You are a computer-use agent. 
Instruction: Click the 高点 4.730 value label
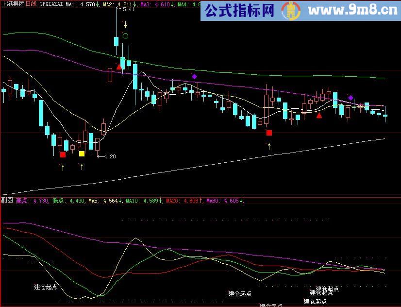[32, 200]
